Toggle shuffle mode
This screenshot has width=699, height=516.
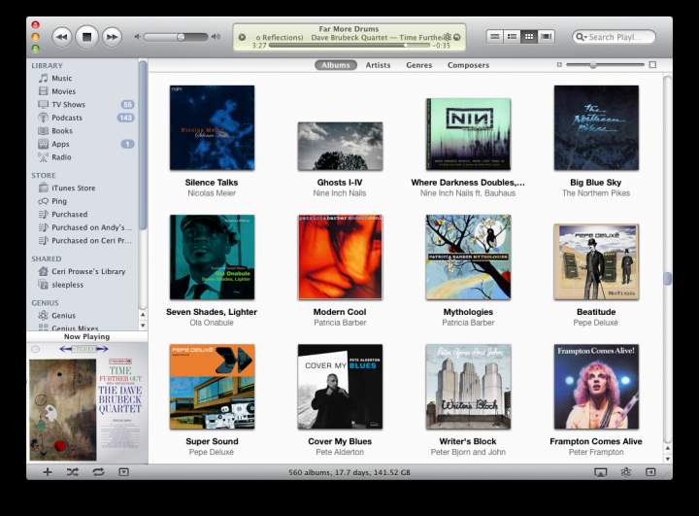click(72, 472)
